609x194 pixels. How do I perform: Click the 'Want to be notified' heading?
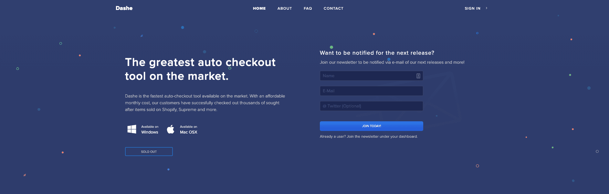[x=377, y=53]
